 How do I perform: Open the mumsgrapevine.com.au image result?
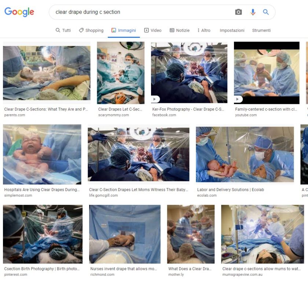[263, 234]
